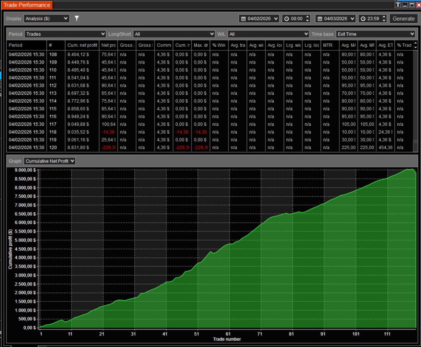Click the end date calendar icon
The image size is (421, 347).
coord(320,19)
